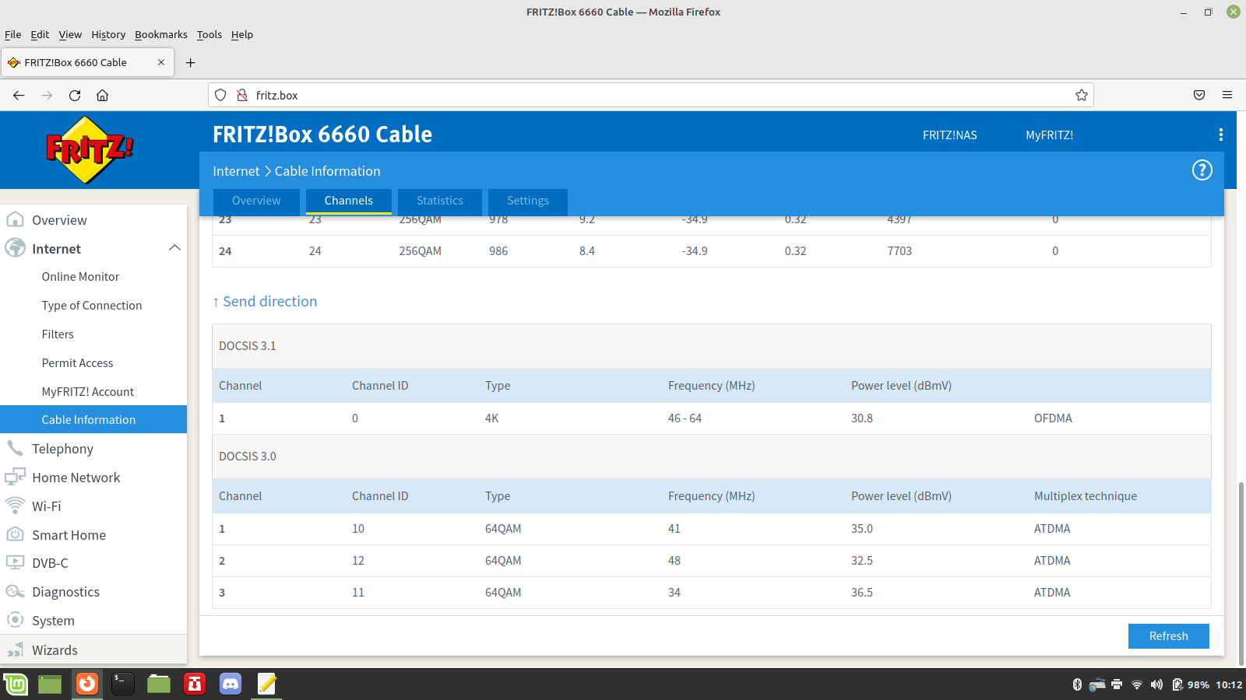Open the volume tray icon

click(x=1156, y=684)
